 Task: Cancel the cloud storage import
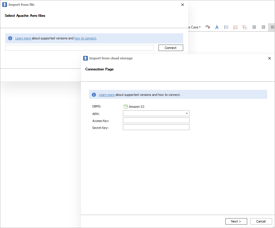point(261,221)
